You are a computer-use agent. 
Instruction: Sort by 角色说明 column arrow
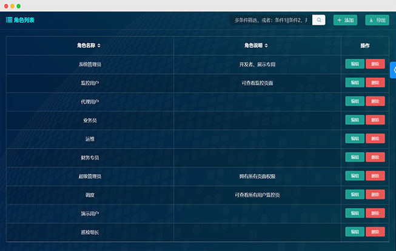coord(266,45)
